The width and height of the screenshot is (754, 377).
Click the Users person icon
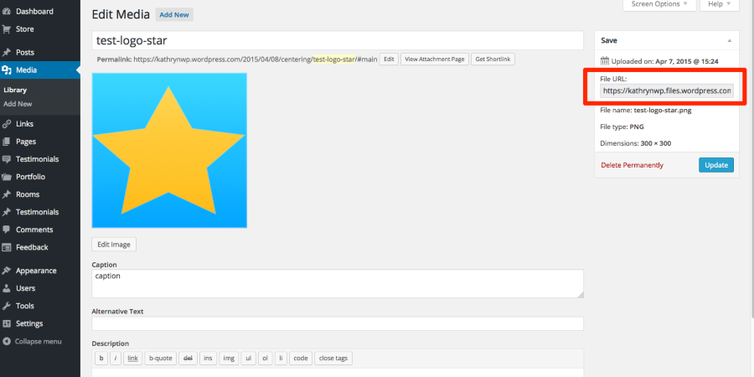6,288
